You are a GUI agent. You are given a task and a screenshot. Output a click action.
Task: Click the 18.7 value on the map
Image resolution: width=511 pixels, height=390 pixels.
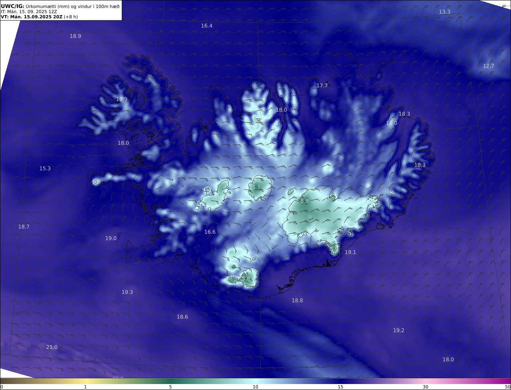point(24,227)
